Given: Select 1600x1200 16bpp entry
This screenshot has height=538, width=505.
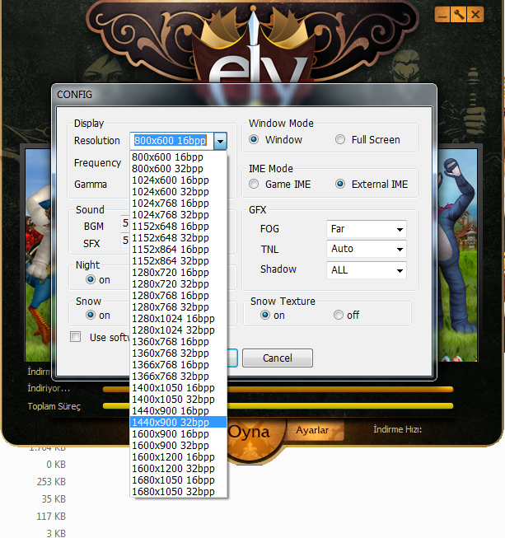Looking at the screenshot, I should (x=179, y=457).
